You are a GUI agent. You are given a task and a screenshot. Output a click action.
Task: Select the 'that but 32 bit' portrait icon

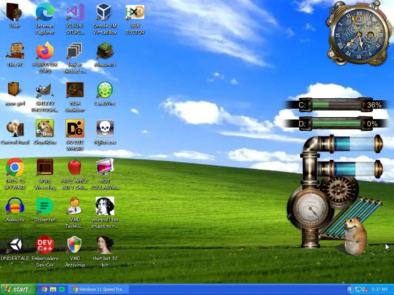click(x=105, y=245)
